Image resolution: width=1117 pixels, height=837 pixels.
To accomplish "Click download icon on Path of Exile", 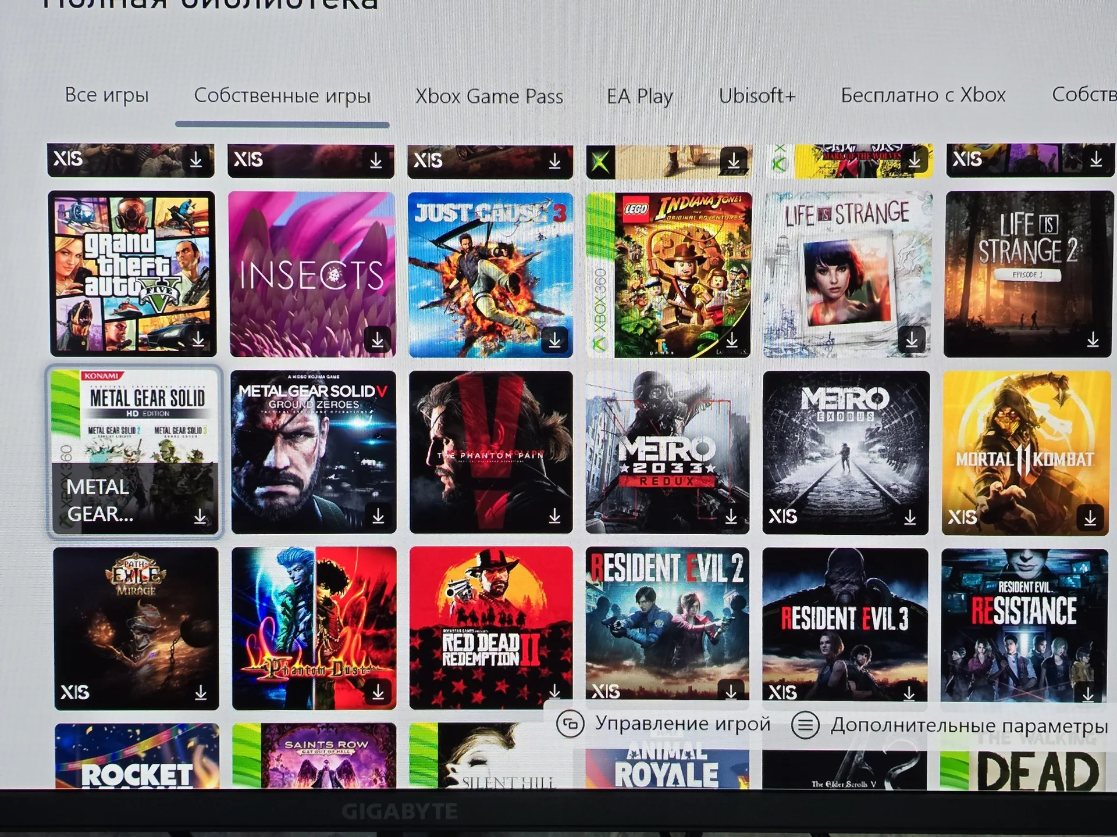I will 201,692.
